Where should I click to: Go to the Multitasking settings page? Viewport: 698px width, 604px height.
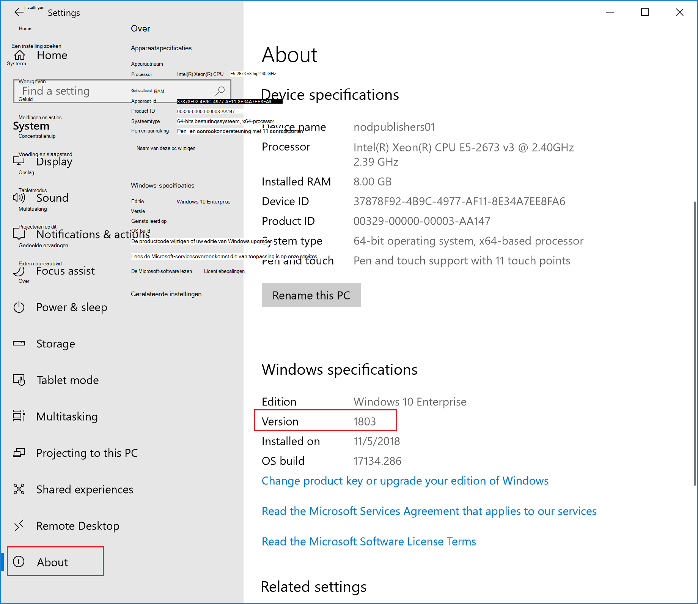[67, 417]
